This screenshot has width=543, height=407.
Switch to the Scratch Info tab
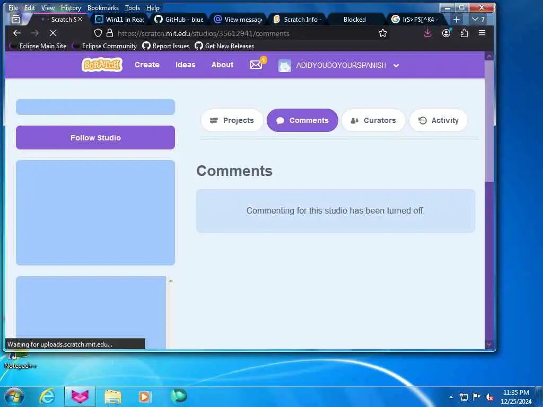297,20
